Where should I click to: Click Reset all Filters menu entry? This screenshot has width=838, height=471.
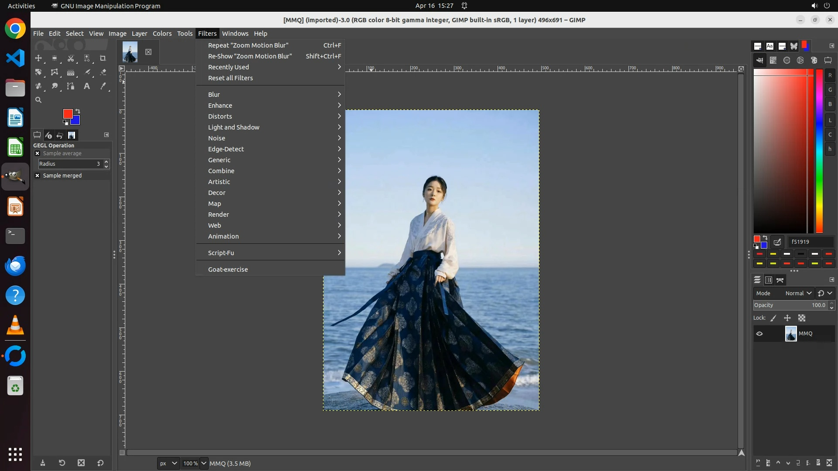point(230,78)
